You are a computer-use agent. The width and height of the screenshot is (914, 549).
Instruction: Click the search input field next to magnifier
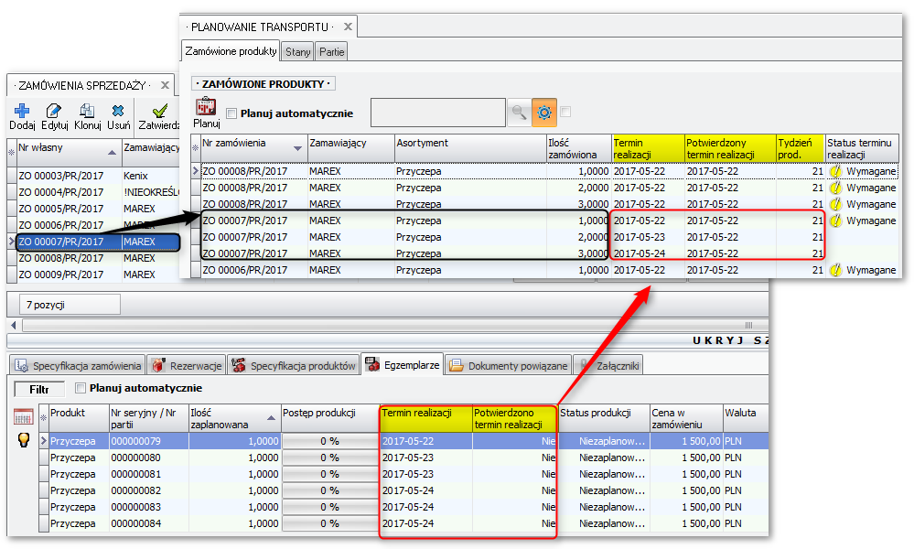437,113
